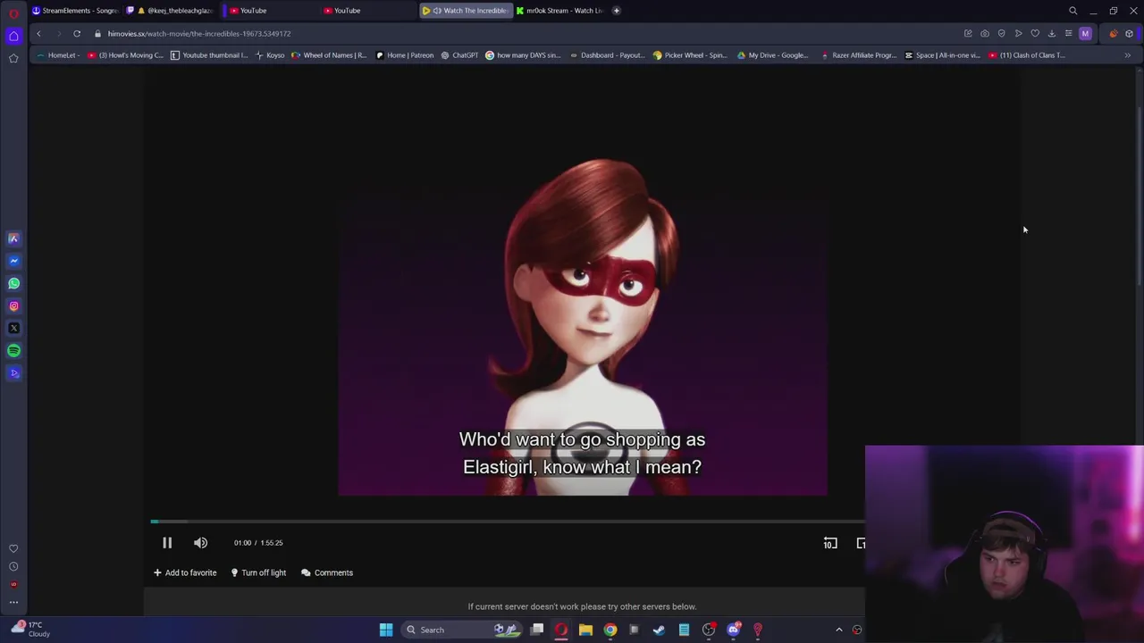Add this movie to favorites
Image resolution: width=1144 pixels, height=643 pixels.
[185, 572]
